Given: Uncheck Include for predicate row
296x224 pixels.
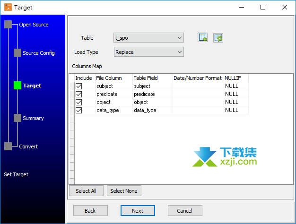Looking at the screenshot, I should point(78,94).
